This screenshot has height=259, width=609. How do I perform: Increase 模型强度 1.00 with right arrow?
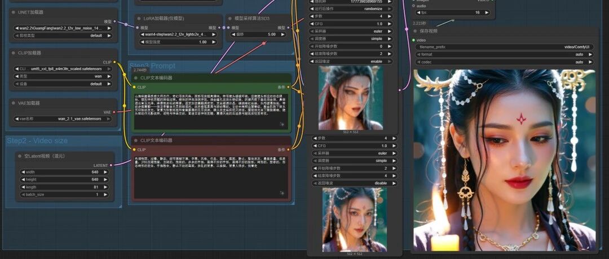pyautogui.click(x=214, y=42)
